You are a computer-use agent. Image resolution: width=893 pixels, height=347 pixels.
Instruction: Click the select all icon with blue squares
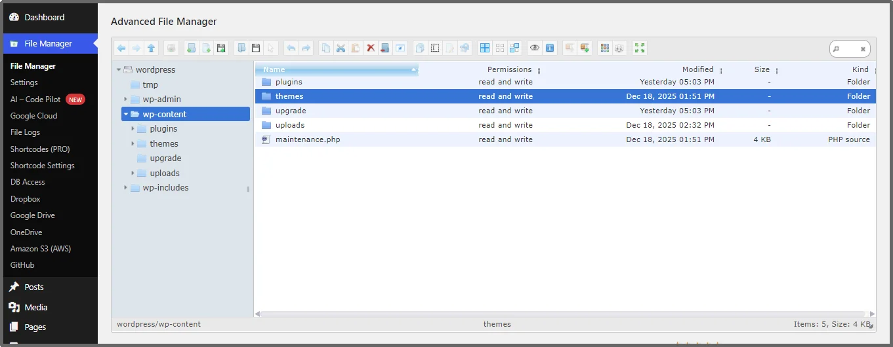(485, 48)
